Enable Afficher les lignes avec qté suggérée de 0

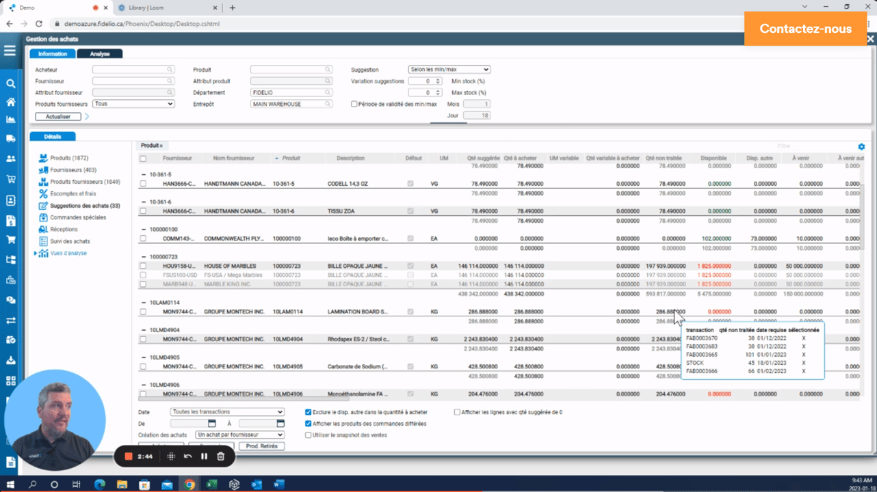458,412
